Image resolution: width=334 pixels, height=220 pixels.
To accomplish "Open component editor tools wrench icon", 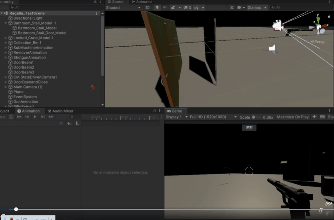I will coord(232,7).
